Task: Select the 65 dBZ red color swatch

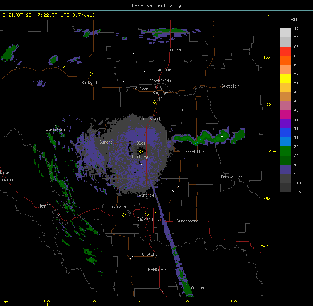Action: coord(285,51)
